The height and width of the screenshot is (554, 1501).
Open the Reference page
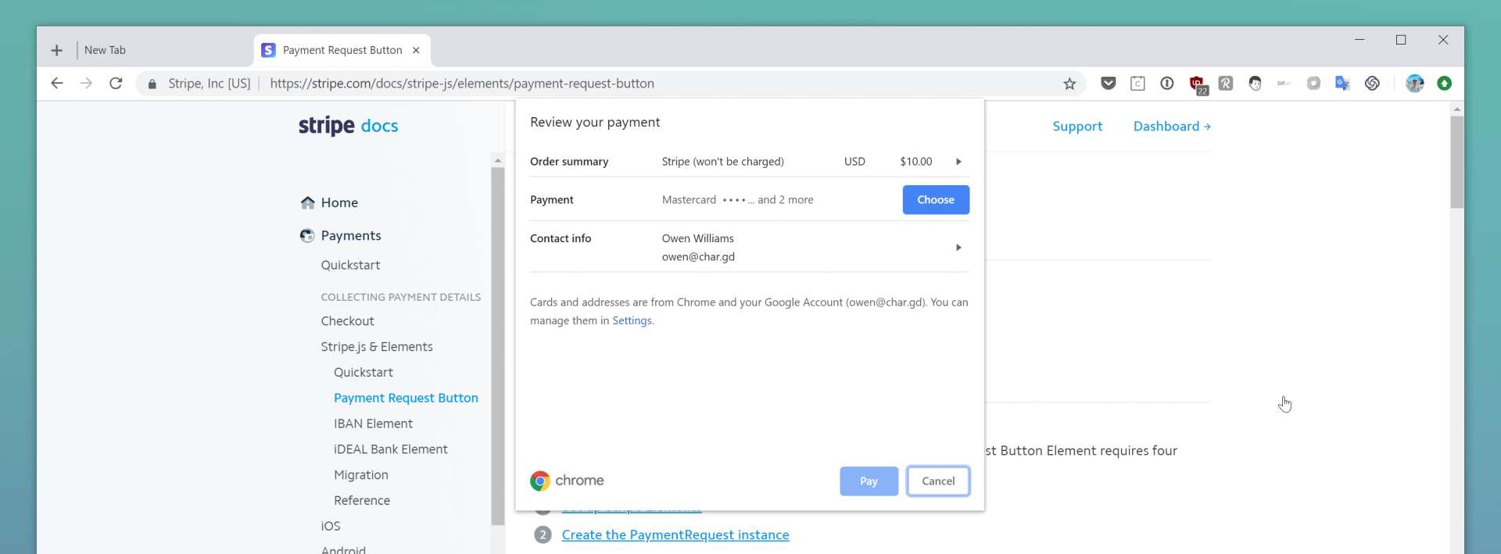[361, 501]
